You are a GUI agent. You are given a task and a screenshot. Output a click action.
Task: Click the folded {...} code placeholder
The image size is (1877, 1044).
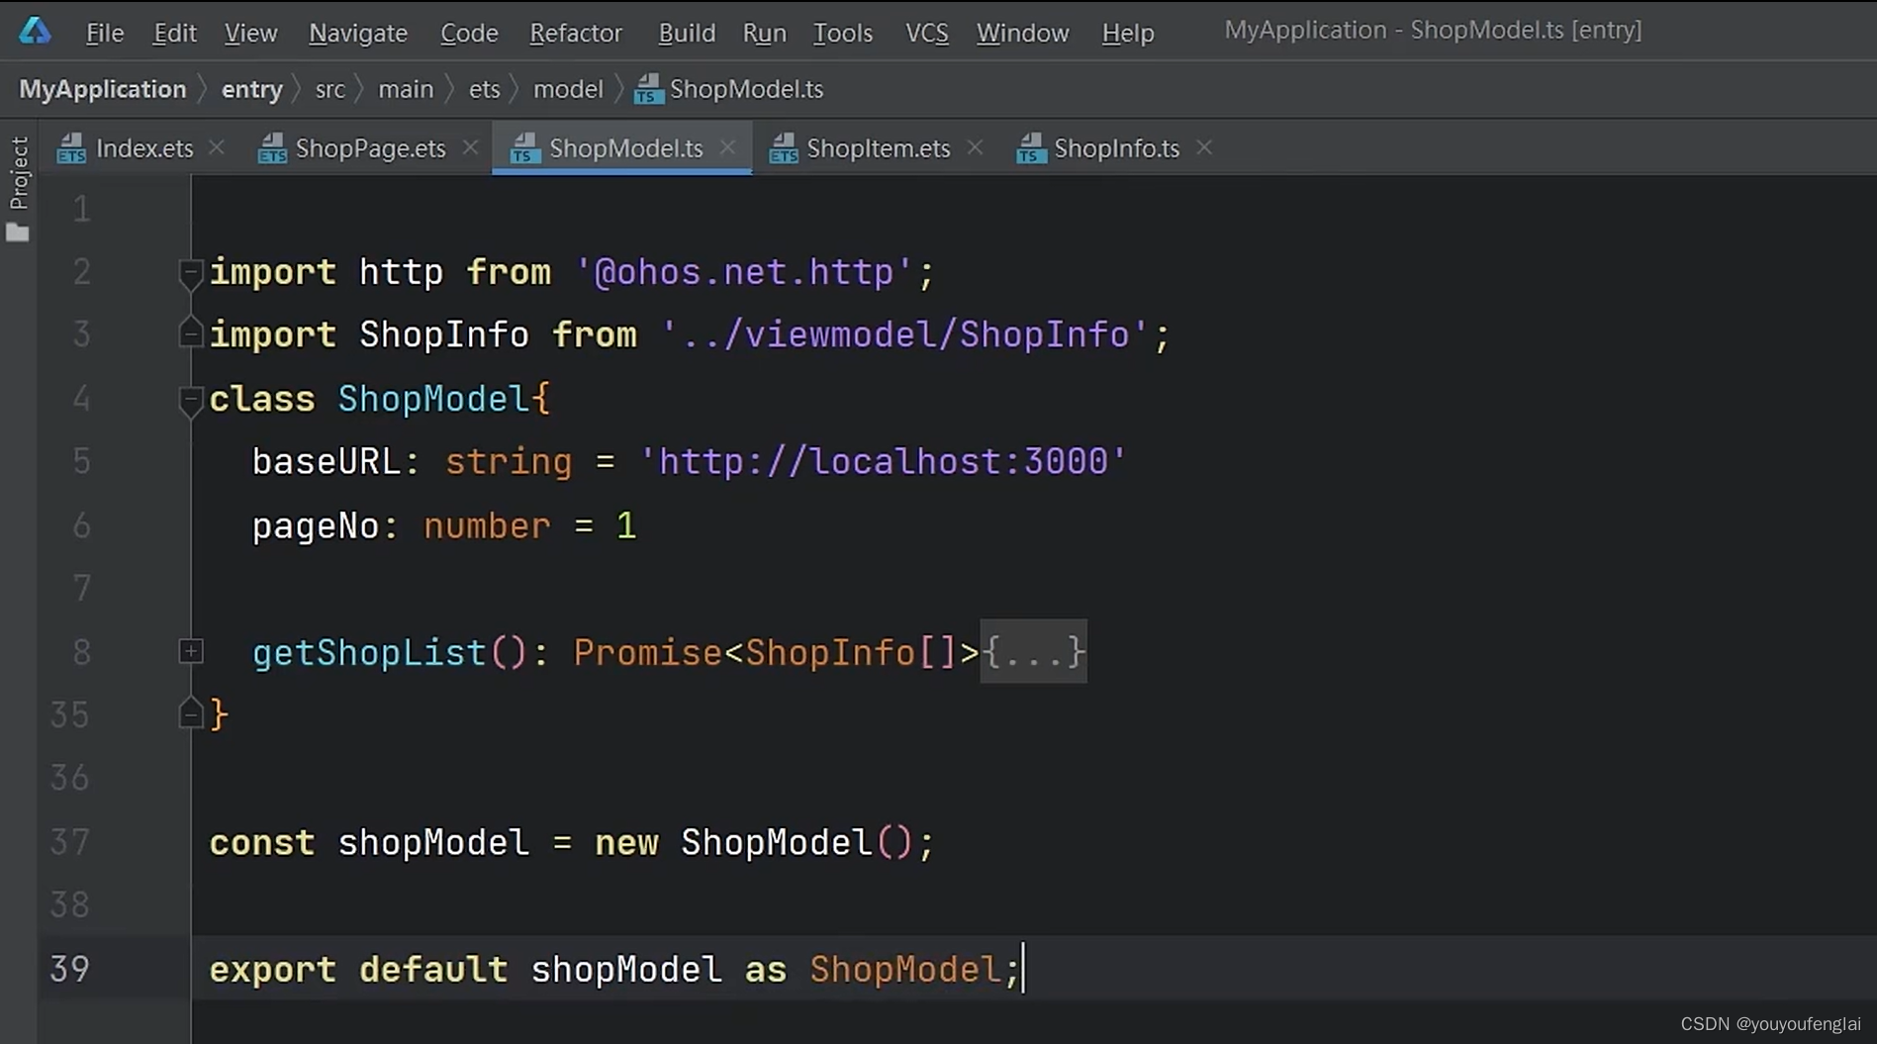click(x=1034, y=651)
